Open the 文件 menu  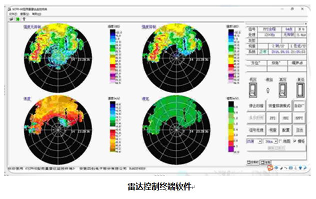point(13,14)
